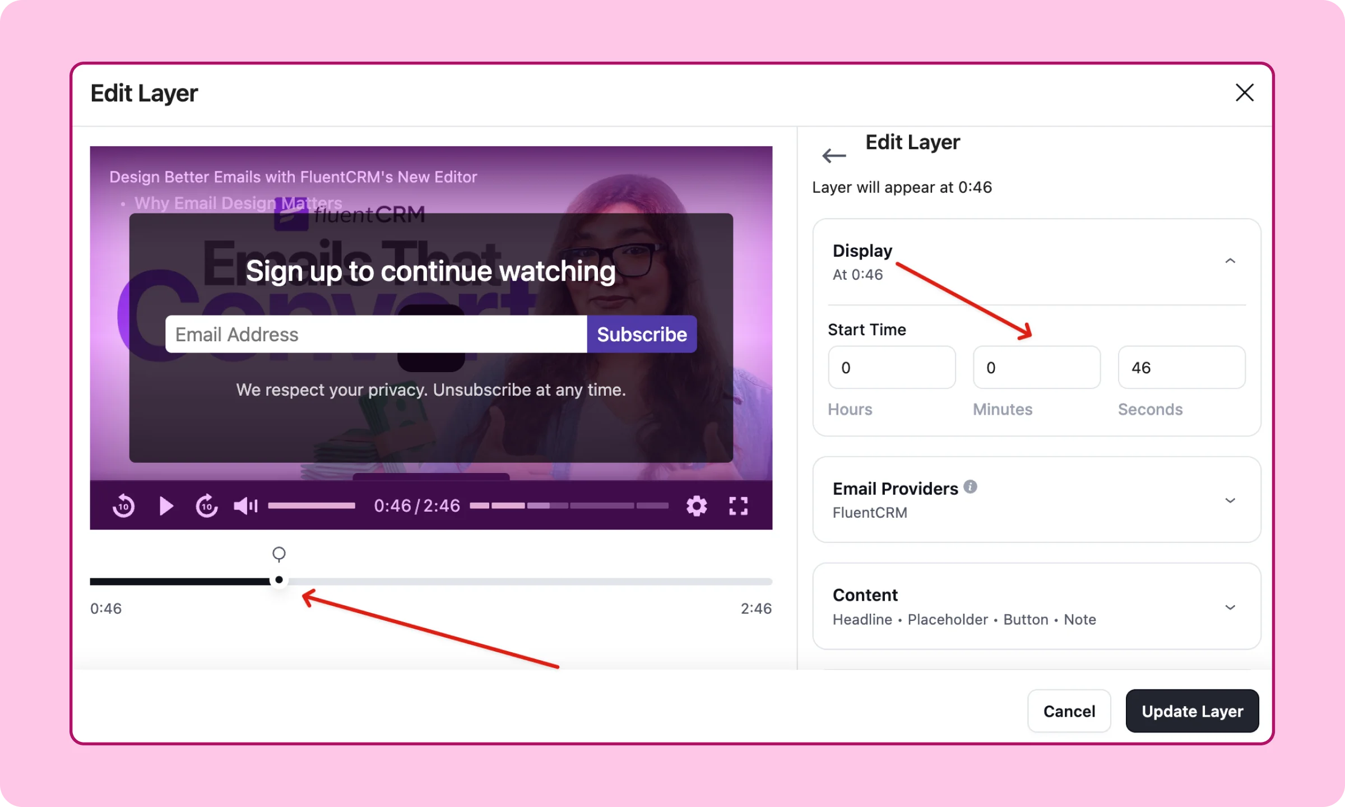This screenshot has width=1345, height=807.
Task: Click the Email Address input field
Action: tap(376, 334)
